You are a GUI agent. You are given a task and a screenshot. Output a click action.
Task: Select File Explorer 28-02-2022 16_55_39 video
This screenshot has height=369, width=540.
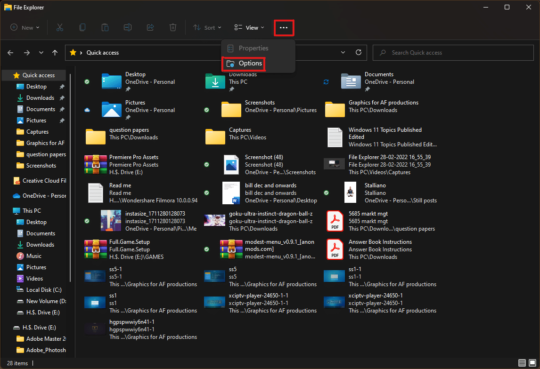click(x=377, y=165)
